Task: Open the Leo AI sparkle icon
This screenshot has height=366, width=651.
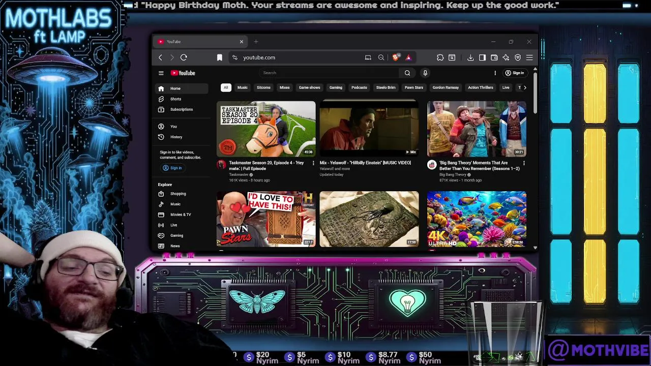Action: coord(506,57)
